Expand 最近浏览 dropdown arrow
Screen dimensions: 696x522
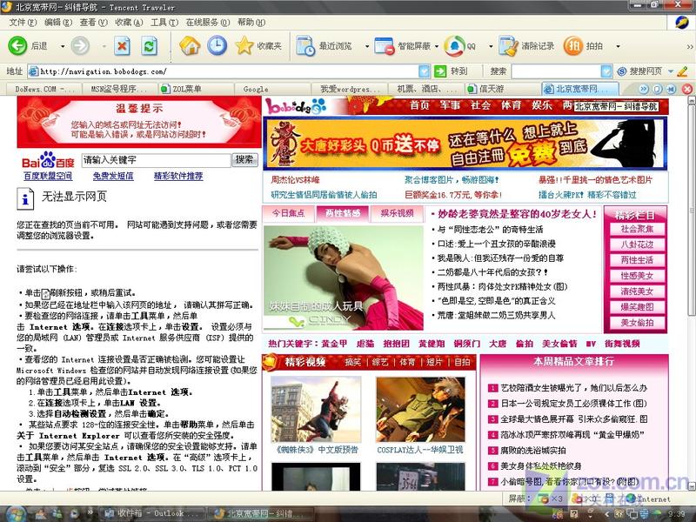click(x=367, y=46)
